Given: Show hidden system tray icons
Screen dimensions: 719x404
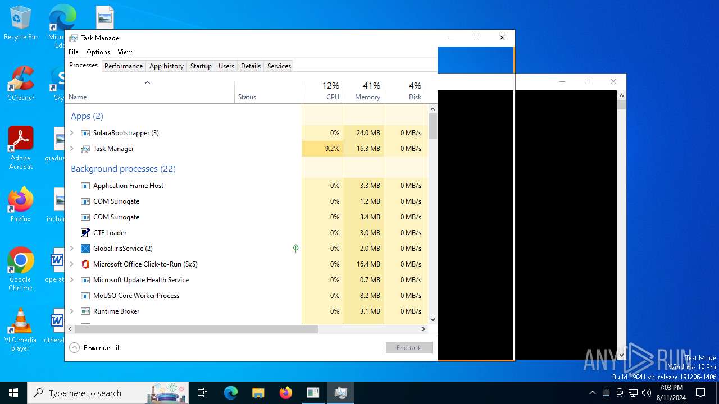Looking at the screenshot, I should click(x=592, y=393).
